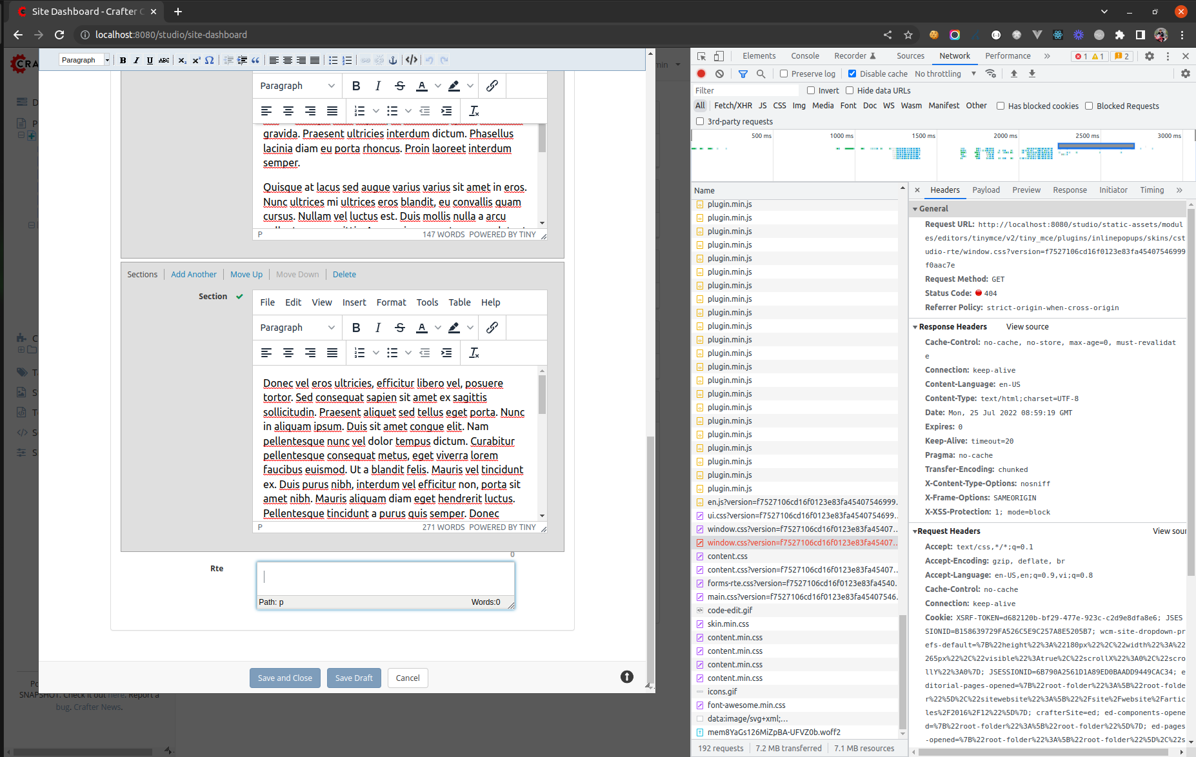The width and height of the screenshot is (1196, 757).
Task: Decrease indent in the 271-word section editor
Action: (x=424, y=353)
